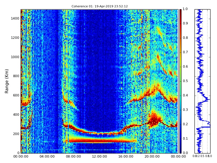Click the 1400 range tick label
Viewport: 217px width, 163px height.
15,18
